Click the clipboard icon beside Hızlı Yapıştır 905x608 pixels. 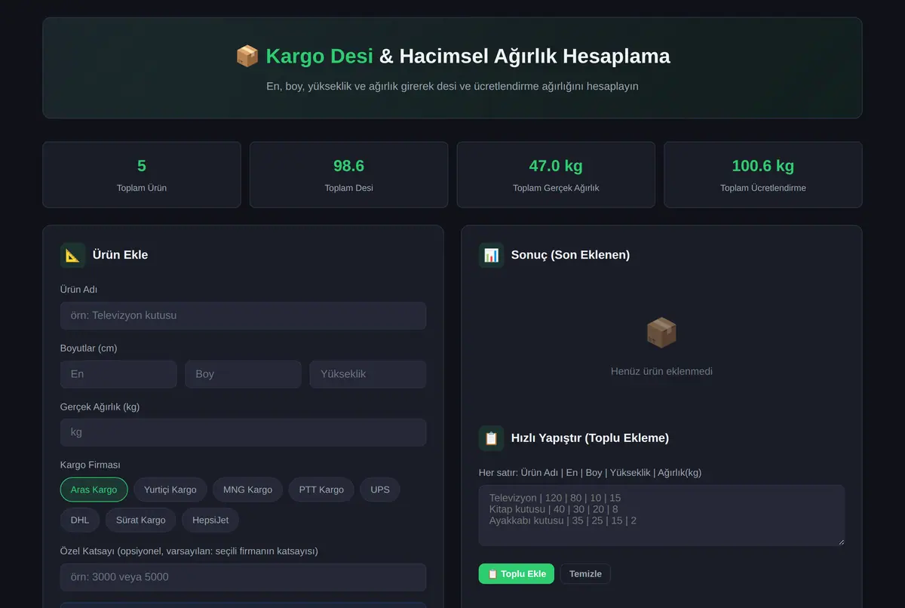[492, 438]
